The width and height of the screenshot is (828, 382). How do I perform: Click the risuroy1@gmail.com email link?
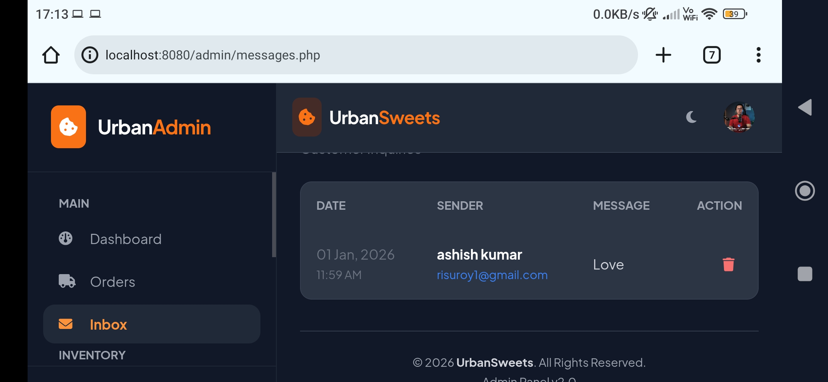coord(492,275)
